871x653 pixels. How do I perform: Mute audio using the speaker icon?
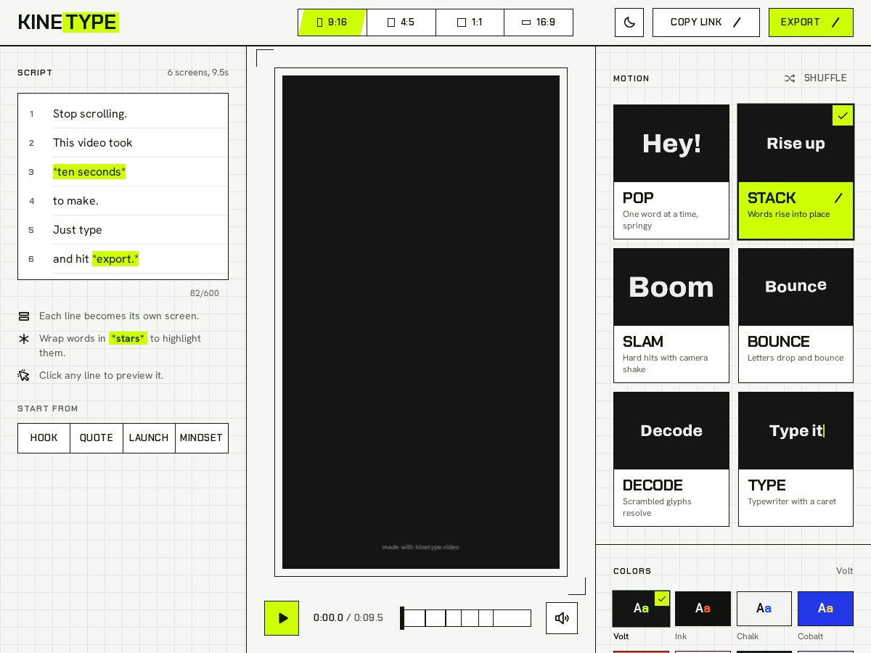[x=562, y=618]
